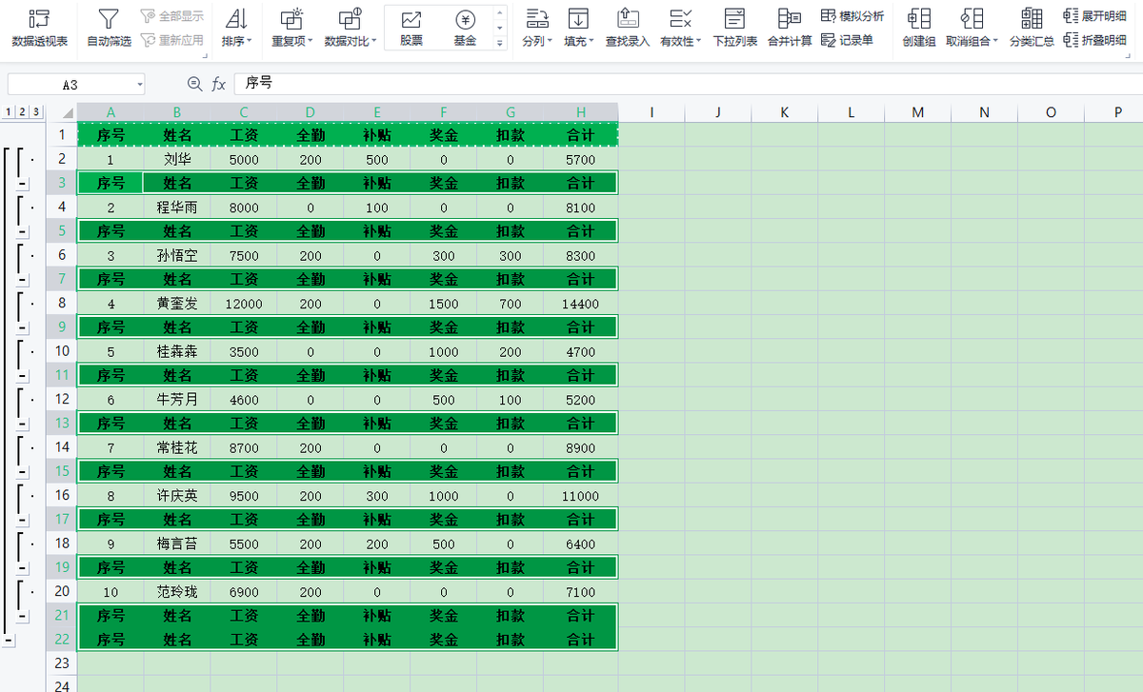Click the fx insert function icon
This screenshot has height=692, width=1143.
[218, 84]
